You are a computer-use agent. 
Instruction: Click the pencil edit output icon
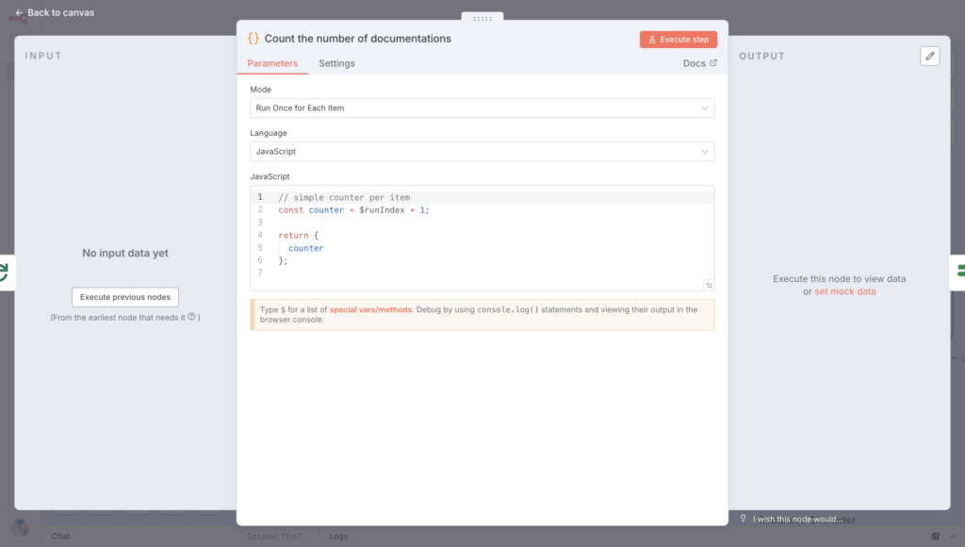(930, 57)
